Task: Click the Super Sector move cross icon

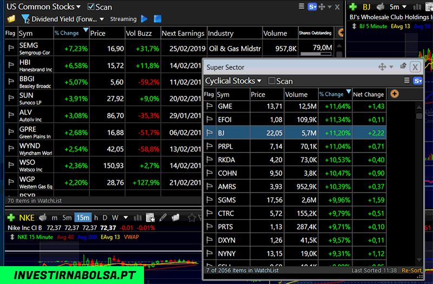Action: [382, 67]
